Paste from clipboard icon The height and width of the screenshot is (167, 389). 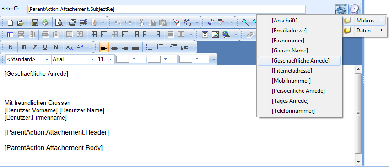point(163,23)
